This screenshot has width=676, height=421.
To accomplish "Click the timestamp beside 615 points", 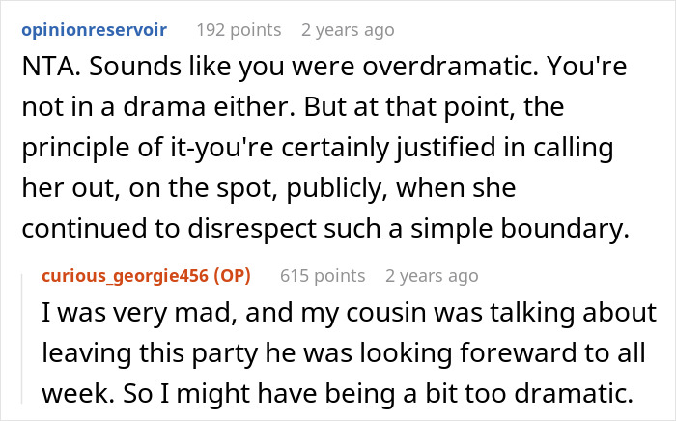I will click(x=431, y=276).
